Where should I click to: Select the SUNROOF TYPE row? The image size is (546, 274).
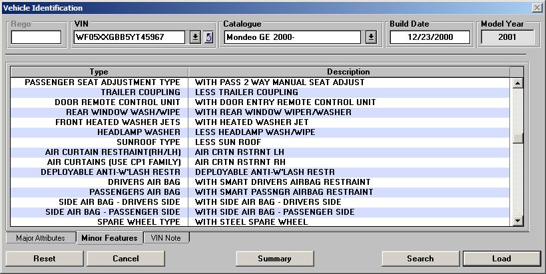coord(260,142)
